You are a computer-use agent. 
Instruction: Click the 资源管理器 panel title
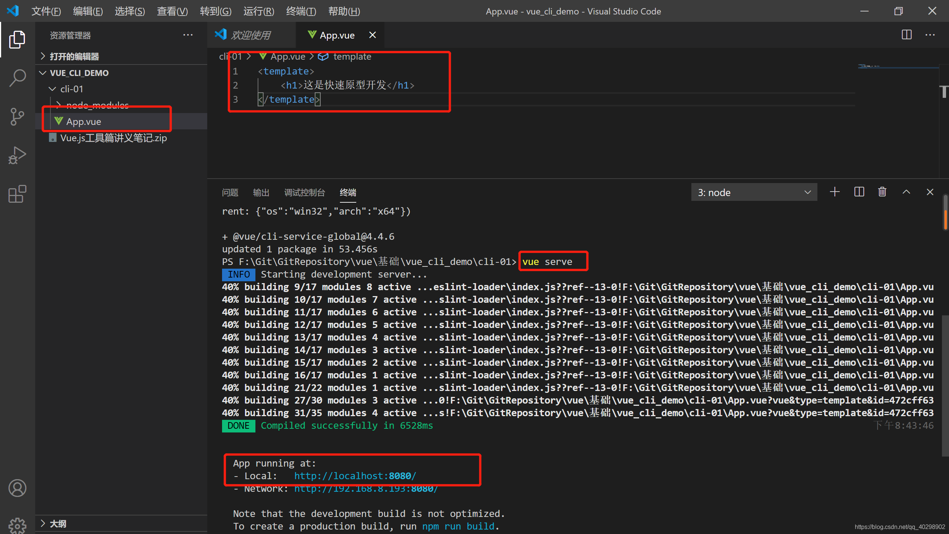point(70,35)
